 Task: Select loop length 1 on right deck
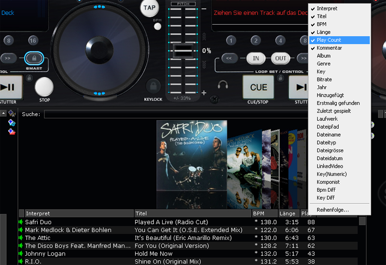point(231,40)
